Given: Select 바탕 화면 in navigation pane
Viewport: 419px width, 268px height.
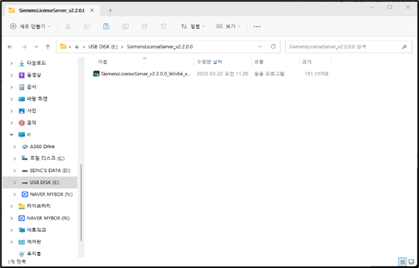Looking at the screenshot, I should 37,99.
